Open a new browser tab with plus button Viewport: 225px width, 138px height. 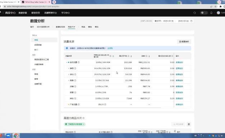(x=54, y=2)
